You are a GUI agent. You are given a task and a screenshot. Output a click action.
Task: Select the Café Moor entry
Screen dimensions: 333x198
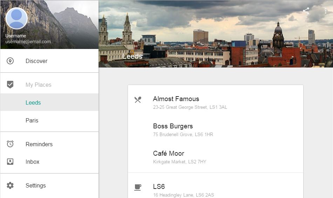tap(169, 154)
